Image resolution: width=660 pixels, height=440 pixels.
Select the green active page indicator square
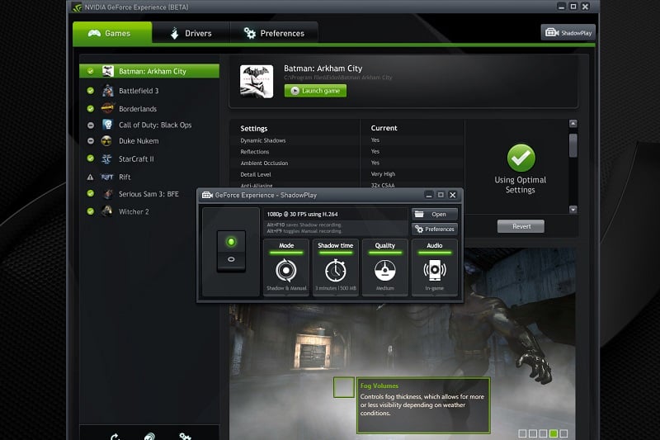[554, 433]
